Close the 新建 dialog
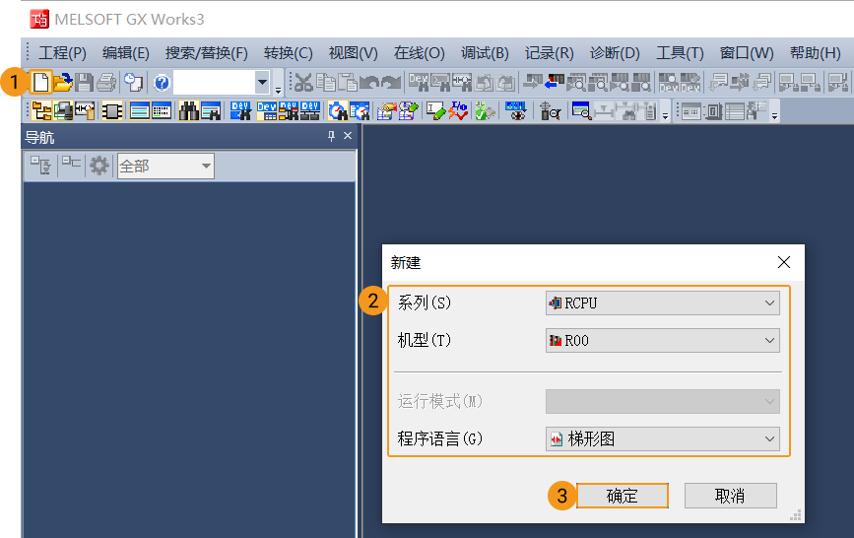Viewport: 854px width, 538px height. 784,262
